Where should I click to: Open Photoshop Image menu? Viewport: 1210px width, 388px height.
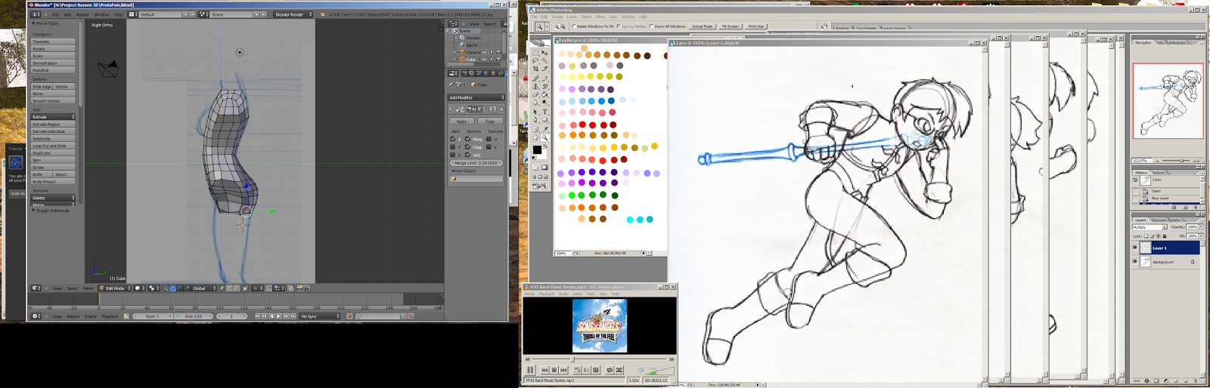(x=557, y=17)
